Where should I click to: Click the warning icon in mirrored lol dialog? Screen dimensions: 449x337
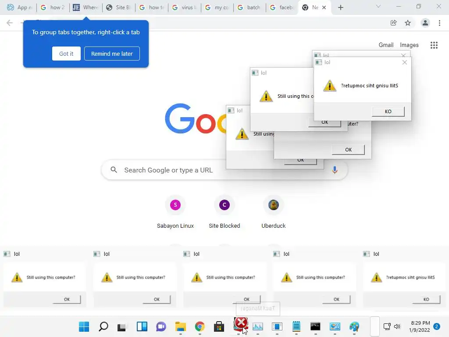pyautogui.click(x=330, y=86)
